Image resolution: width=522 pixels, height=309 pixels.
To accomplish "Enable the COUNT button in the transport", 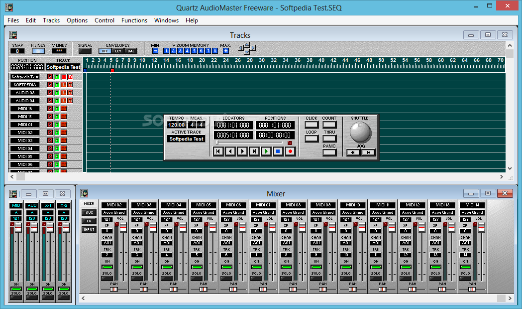I will pyautogui.click(x=329, y=125).
